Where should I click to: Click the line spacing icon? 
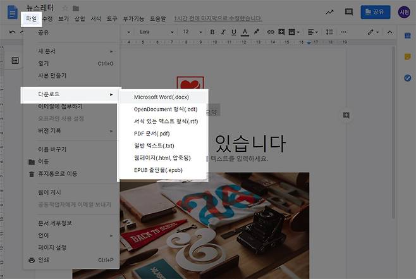tap(329, 32)
